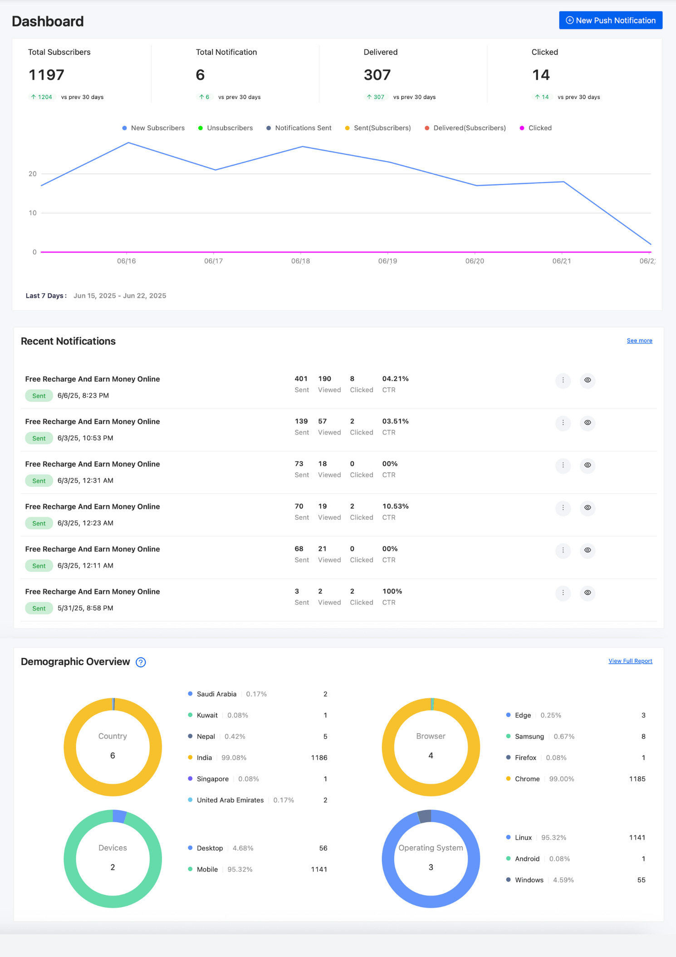
Task: Click the eye icon for the 12:23 AM notification
Action: [588, 508]
